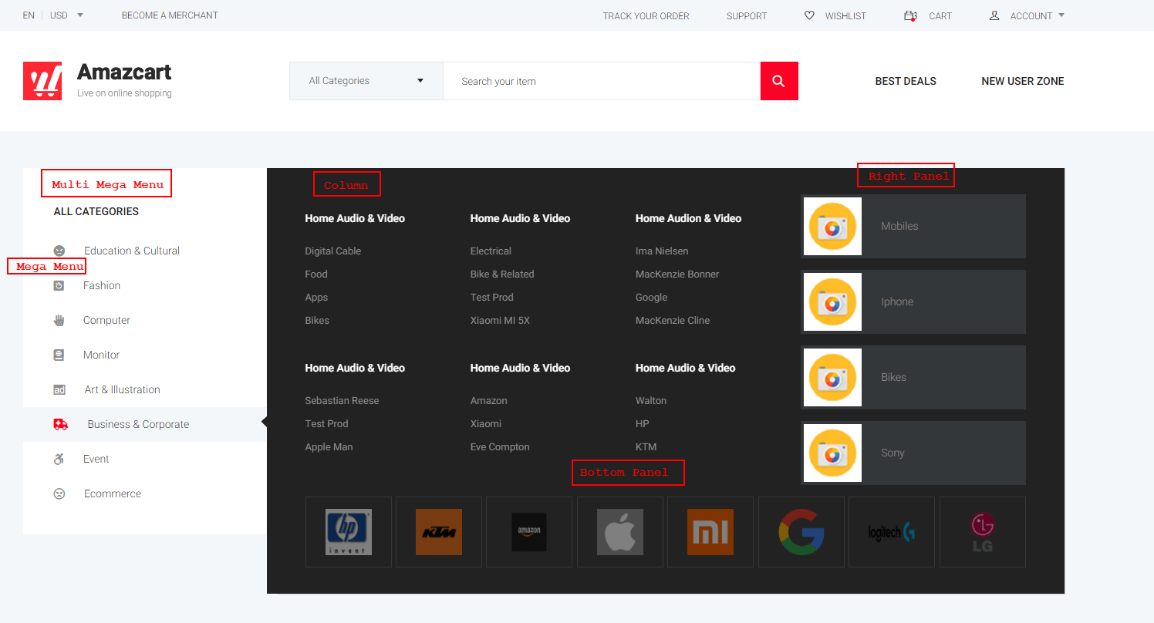
Task: Click the wishlist heart icon
Action: tap(809, 15)
